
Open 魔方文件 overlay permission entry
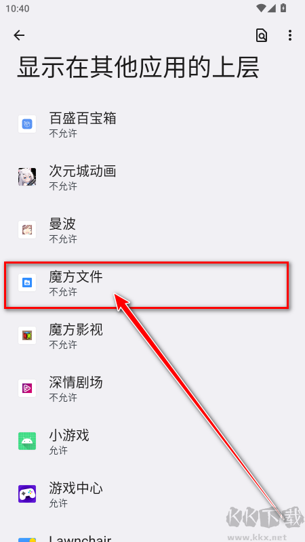pyautogui.click(x=152, y=283)
